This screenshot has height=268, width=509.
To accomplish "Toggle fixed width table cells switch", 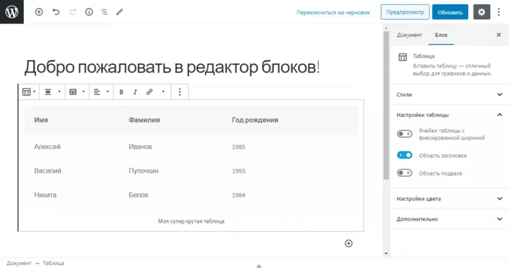I will pyautogui.click(x=405, y=134).
